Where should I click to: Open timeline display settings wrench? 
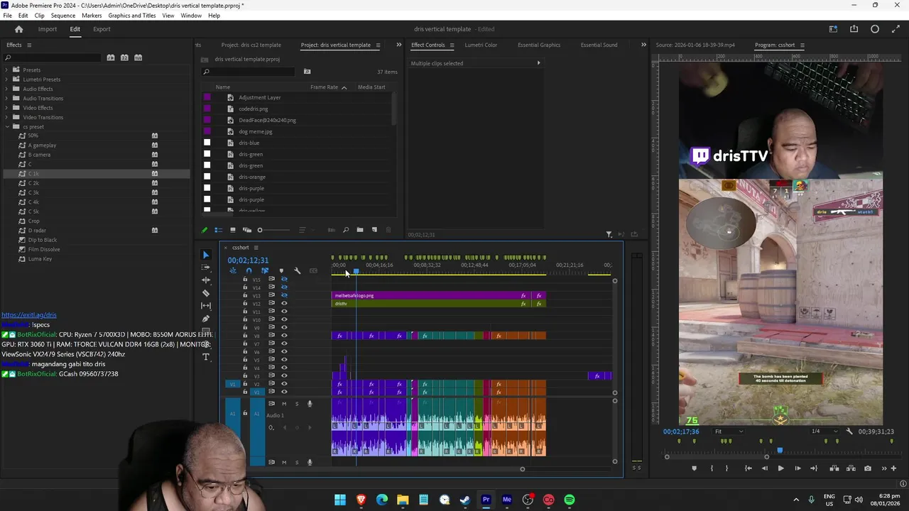pos(297,270)
